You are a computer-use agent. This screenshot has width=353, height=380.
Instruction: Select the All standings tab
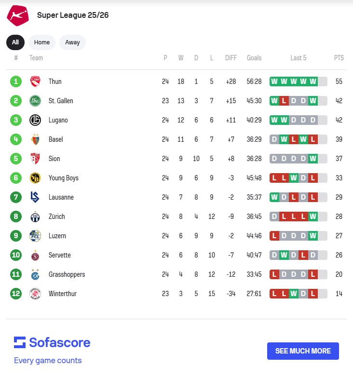[15, 42]
